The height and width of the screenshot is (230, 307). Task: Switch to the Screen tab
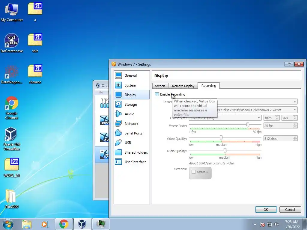[x=160, y=86]
